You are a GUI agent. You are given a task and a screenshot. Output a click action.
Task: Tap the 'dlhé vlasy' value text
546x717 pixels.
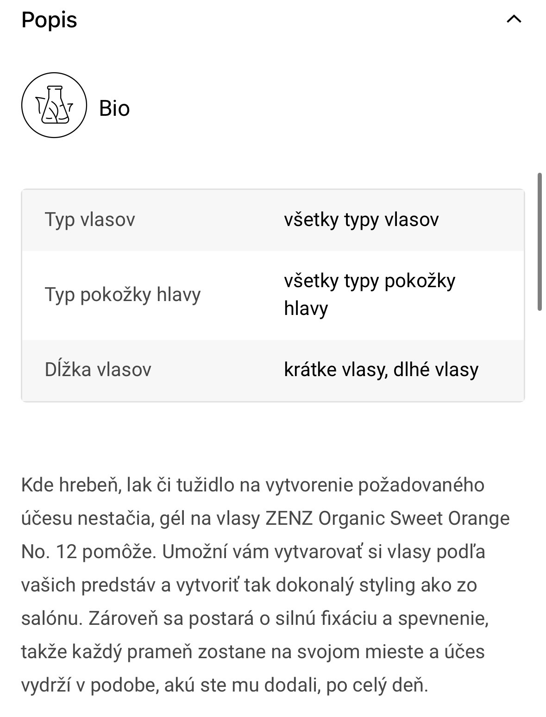point(436,370)
